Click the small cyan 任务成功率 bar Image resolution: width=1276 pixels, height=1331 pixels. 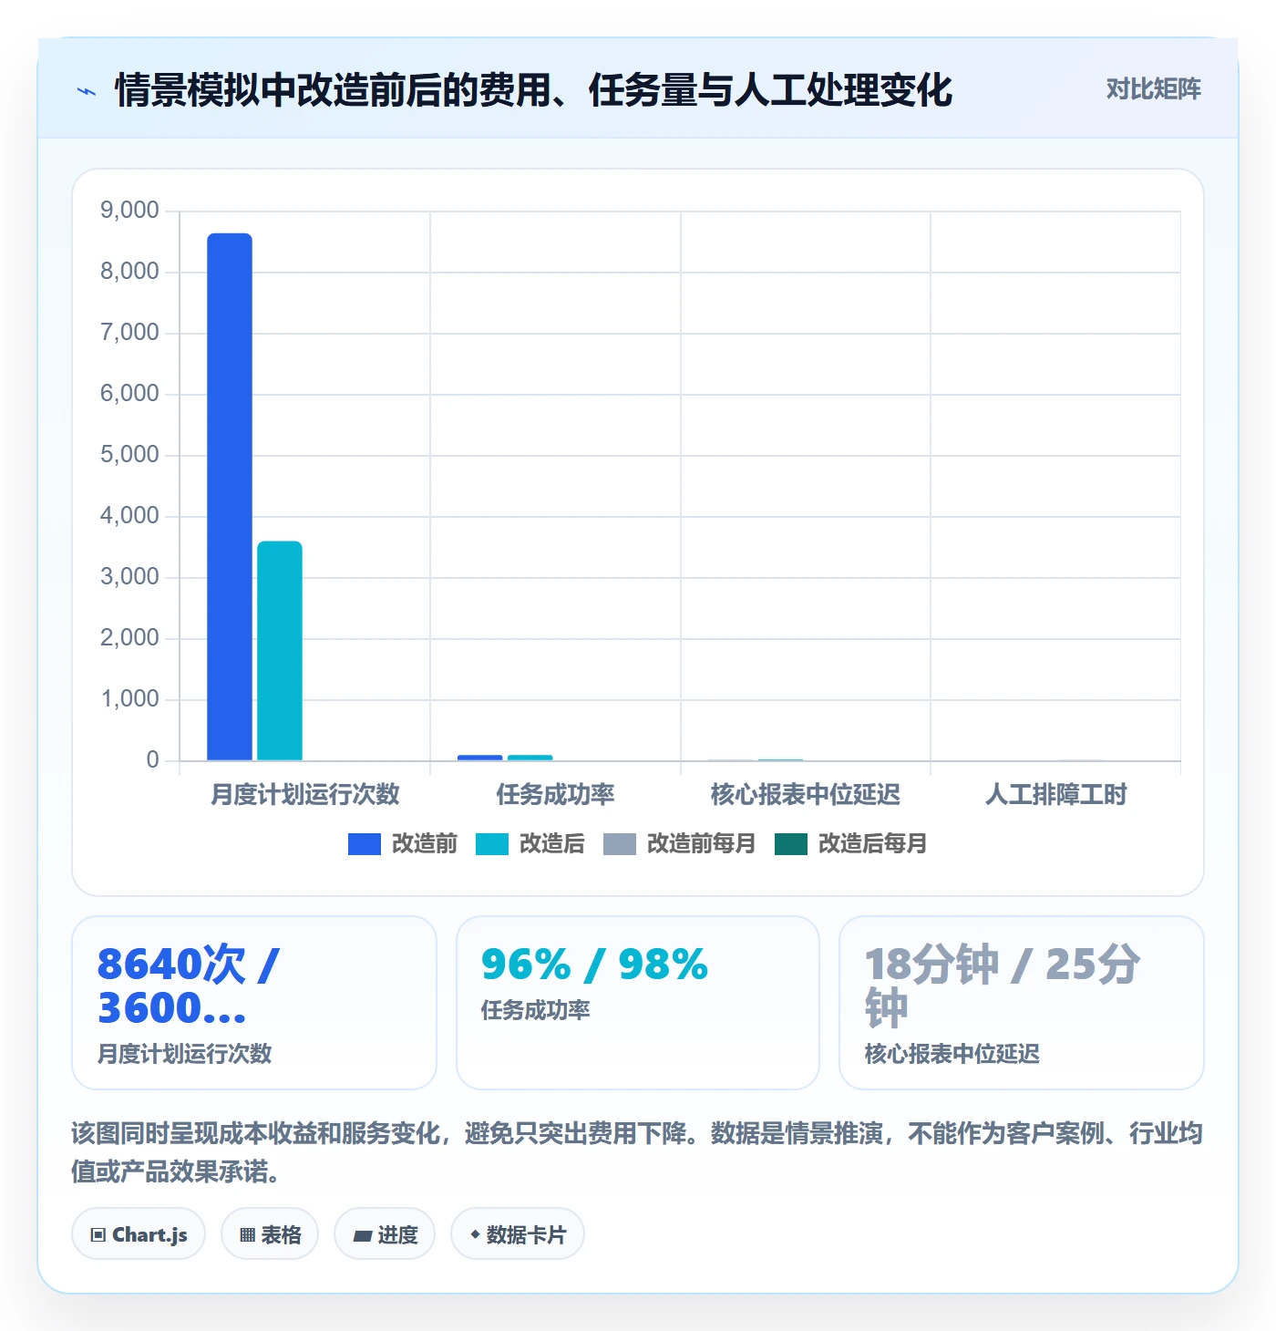click(x=530, y=758)
